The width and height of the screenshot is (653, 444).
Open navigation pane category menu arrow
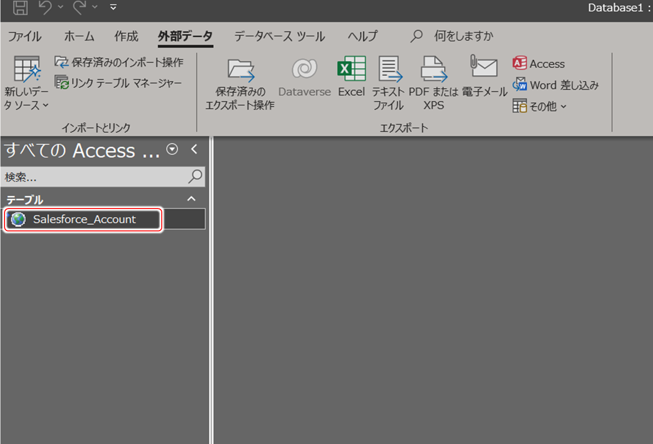(172, 149)
